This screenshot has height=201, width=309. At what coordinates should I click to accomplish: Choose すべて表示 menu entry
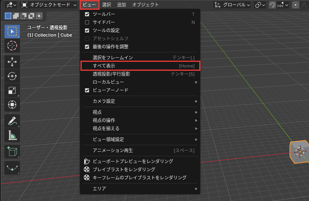[x=140, y=66]
